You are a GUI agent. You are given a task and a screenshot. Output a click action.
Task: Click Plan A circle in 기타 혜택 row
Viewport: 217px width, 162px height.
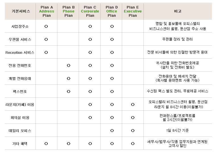[46, 144]
